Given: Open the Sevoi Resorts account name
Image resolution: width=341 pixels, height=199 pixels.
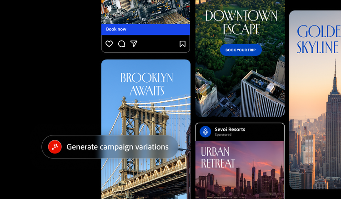Looking at the screenshot, I should (230, 129).
